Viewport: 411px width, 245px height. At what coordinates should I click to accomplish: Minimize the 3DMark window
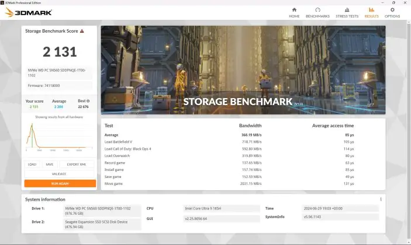click(x=382, y=2)
